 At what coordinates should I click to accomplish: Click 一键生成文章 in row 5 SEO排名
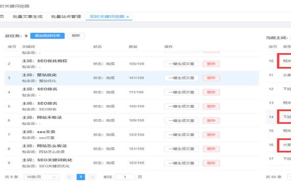[x=181, y=106]
